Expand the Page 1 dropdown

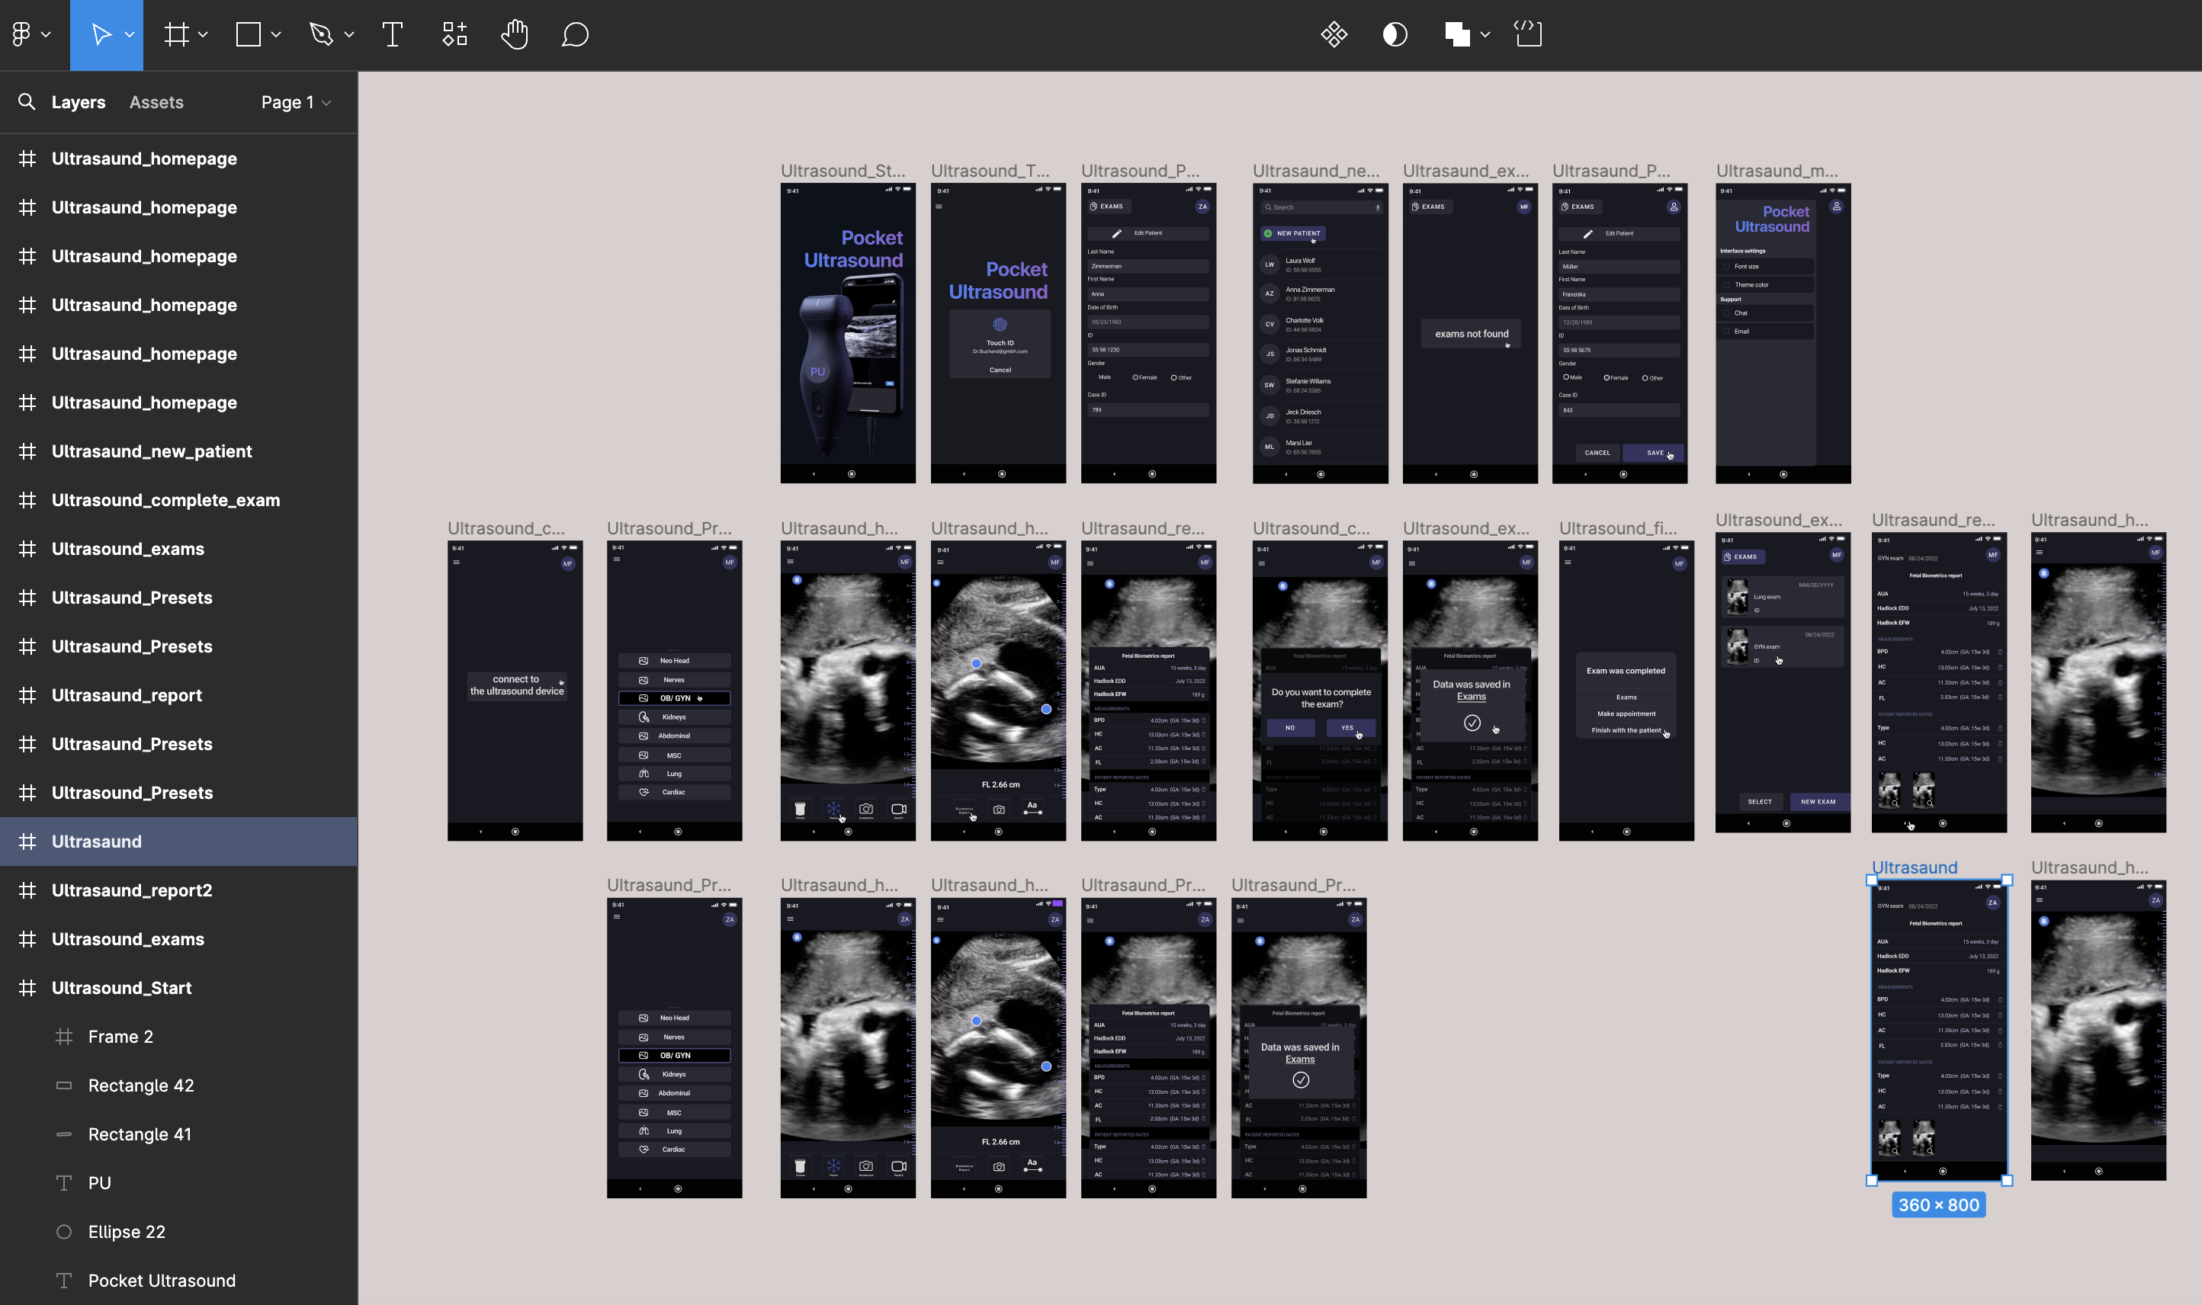pos(296,103)
